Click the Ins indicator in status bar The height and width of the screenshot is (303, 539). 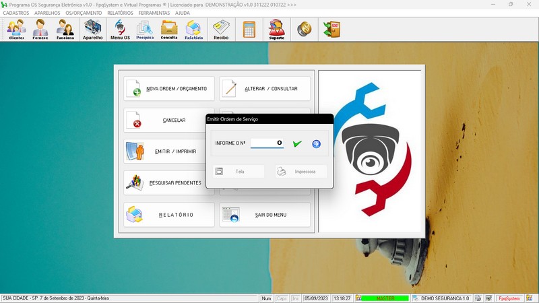point(295,298)
